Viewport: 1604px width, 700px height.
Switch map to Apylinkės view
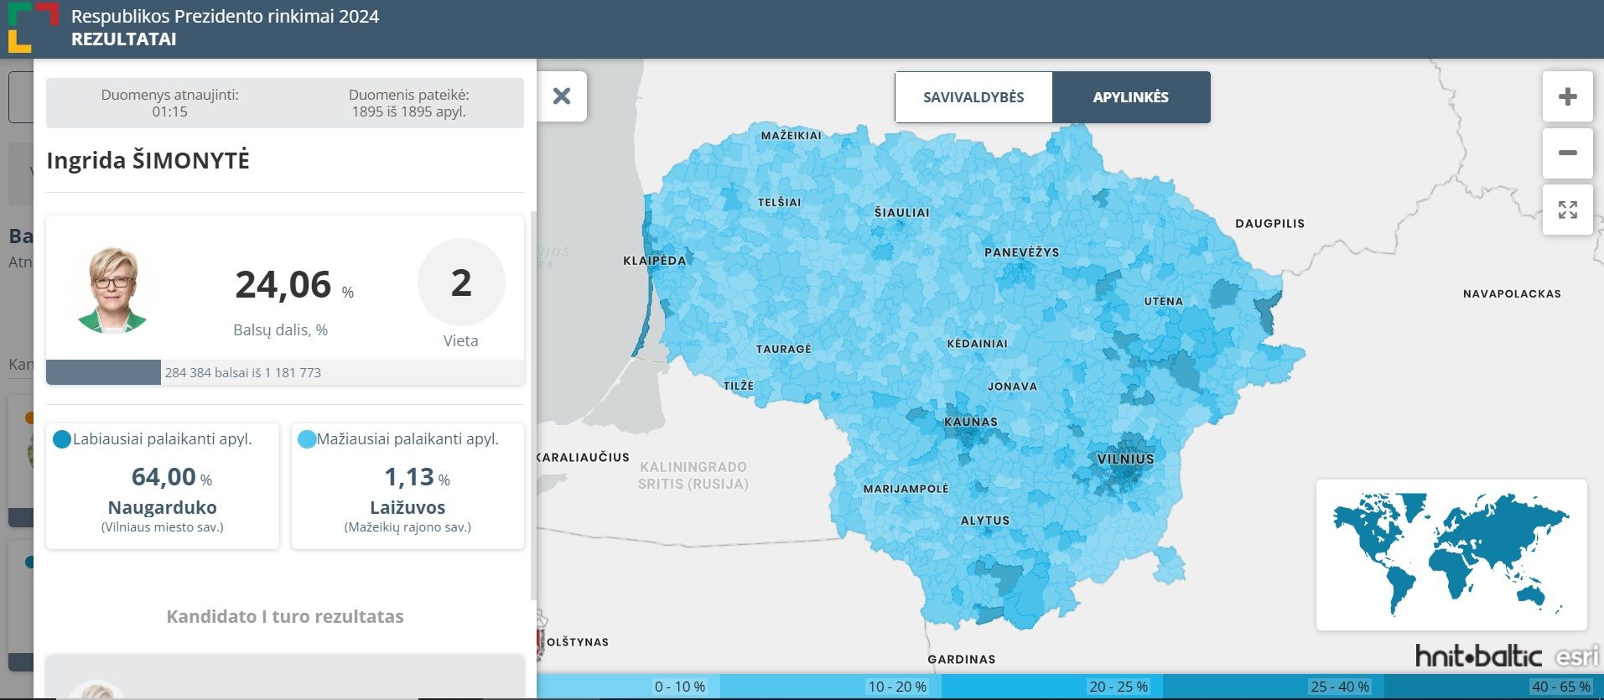click(x=1130, y=97)
